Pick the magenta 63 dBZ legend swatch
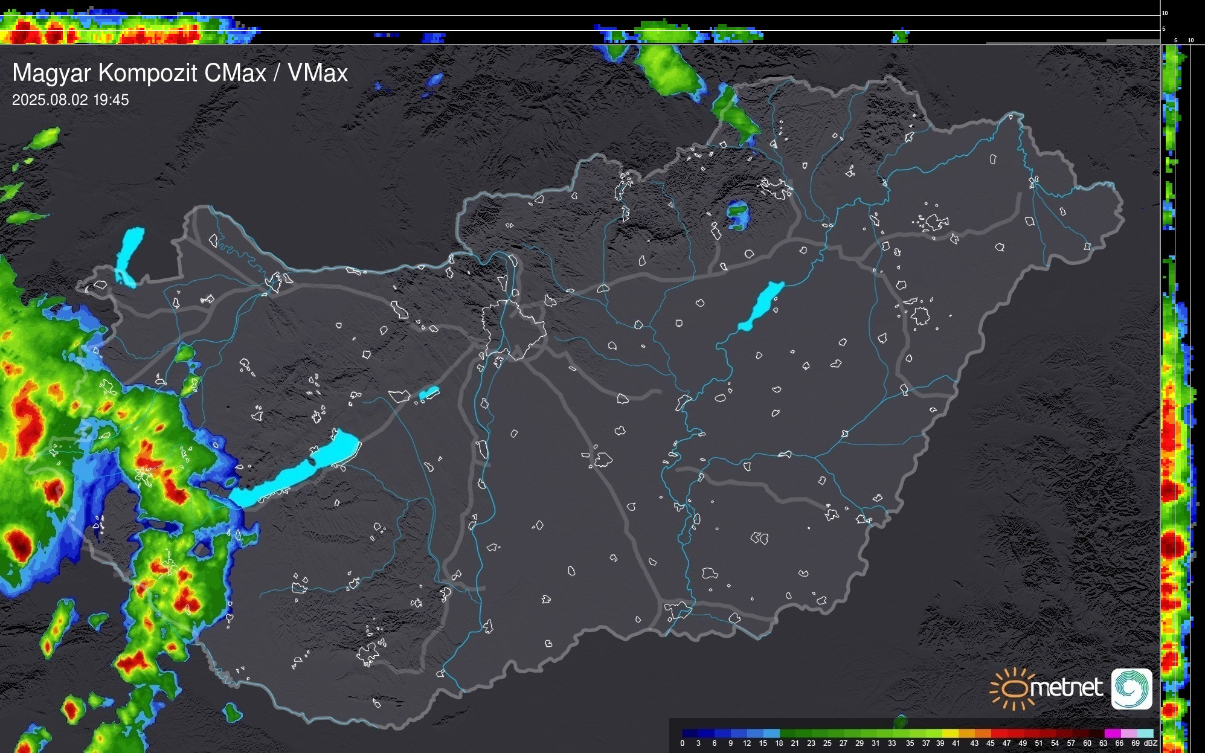This screenshot has height=753, width=1205. [x=1113, y=733]
